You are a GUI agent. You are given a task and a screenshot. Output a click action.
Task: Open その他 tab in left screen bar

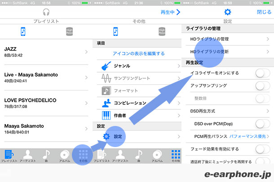83,156
